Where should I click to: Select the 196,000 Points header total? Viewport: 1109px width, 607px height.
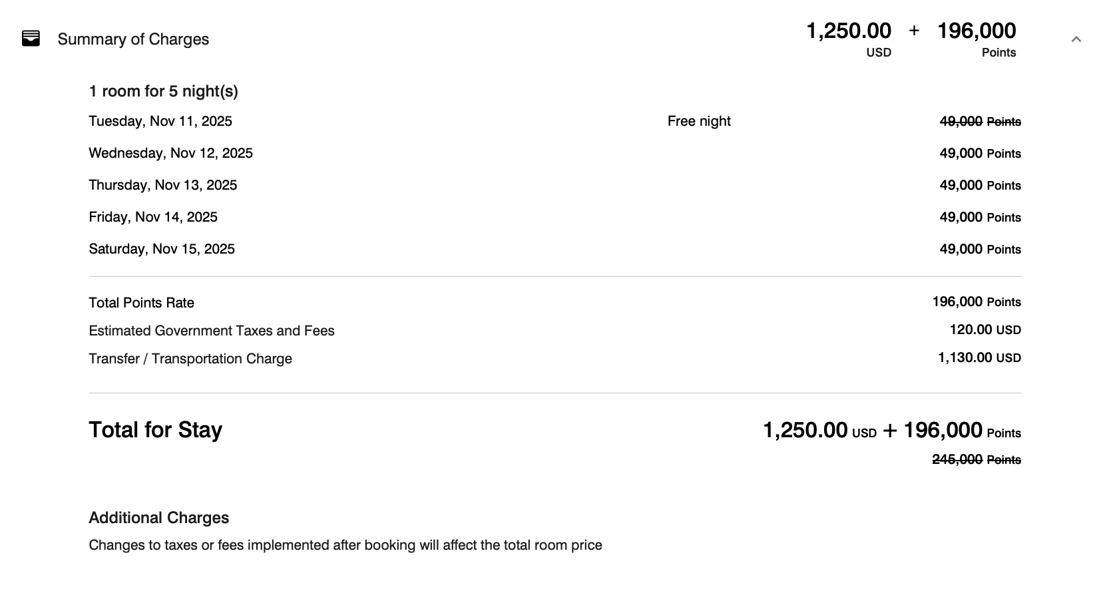pos(977,39)
